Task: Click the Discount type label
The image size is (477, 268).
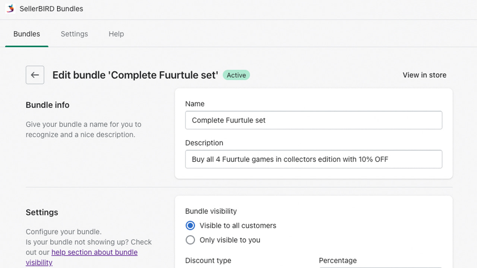Action: click(x=208, y=261)
